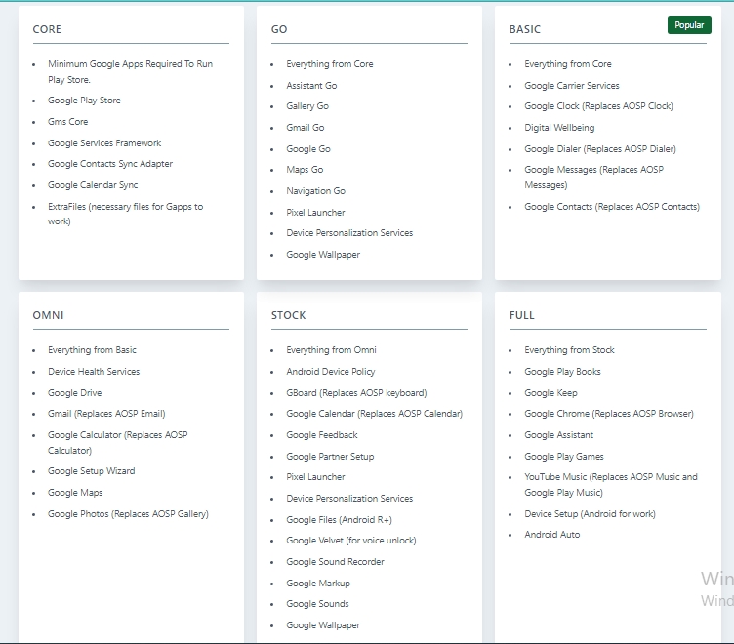Click 'Google Play Games' item

pos(563,457)
